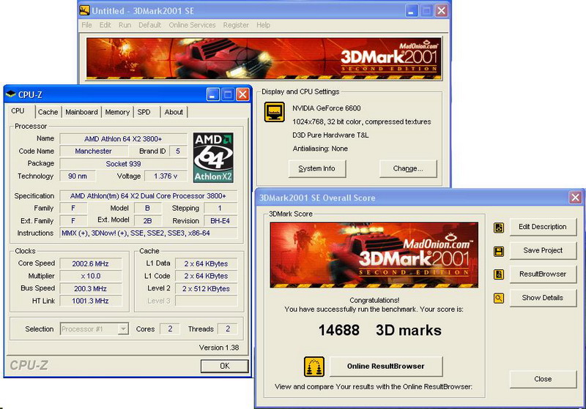This screenshot has width=586, height=409.
Task: Click the Threads value field showing 2
Action: (x=228, y=329)
